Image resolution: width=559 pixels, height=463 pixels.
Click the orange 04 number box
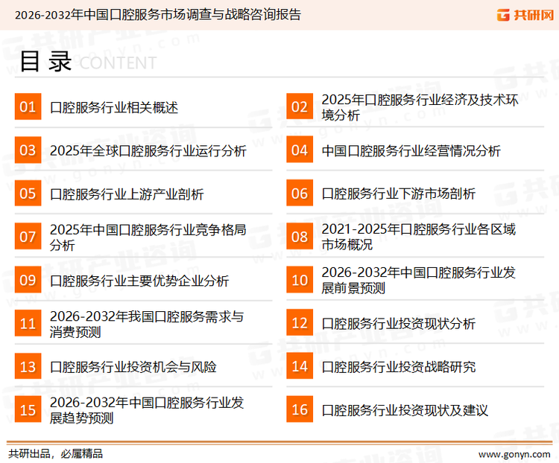(300, 150)
